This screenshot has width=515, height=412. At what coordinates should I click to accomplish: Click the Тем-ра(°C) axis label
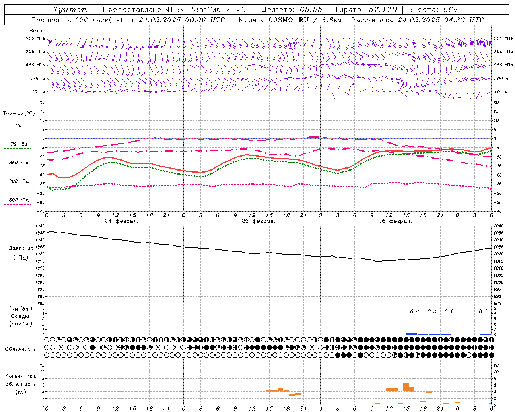pyautogui.click(x=19, y=114)
